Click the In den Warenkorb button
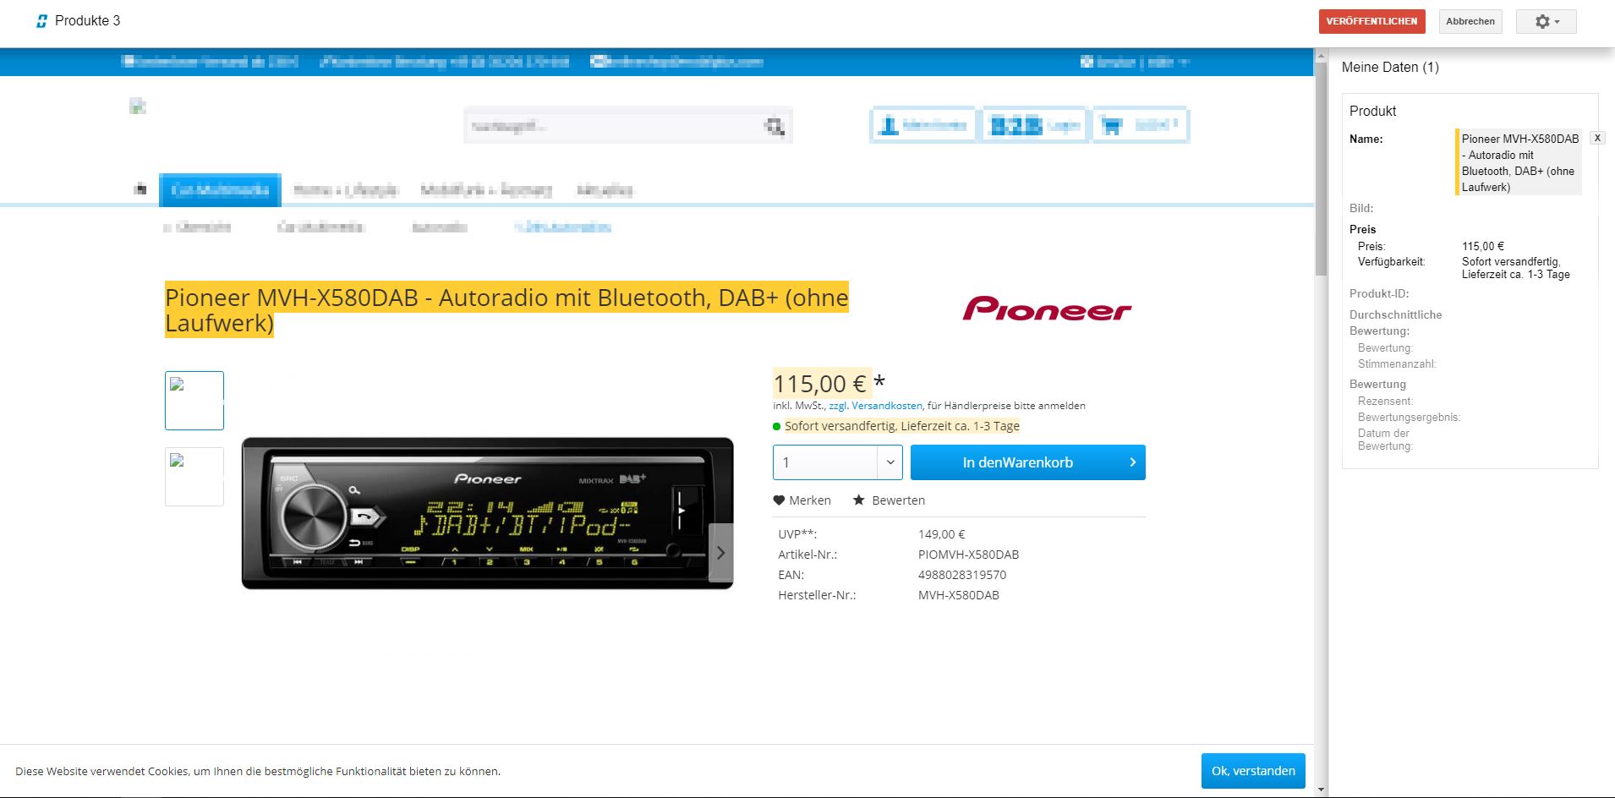Viewport: 1615px width, 798px height. (x=1028, y=462)
